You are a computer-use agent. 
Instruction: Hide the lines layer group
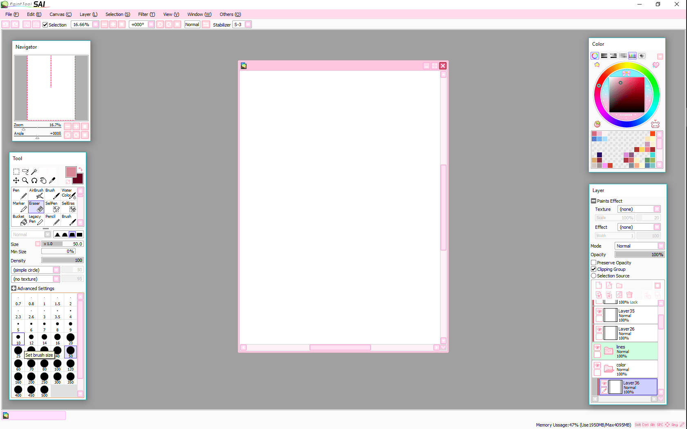coord(597,346)
